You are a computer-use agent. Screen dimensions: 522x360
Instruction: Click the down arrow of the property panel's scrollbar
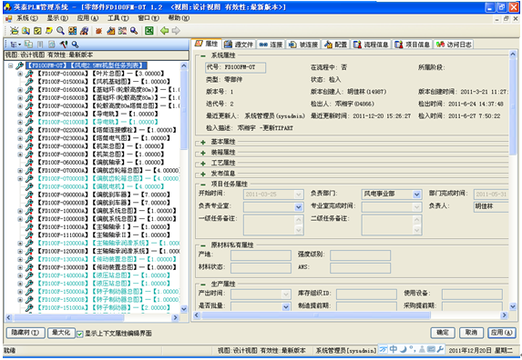pyautogui.click(x=513, y=306)
